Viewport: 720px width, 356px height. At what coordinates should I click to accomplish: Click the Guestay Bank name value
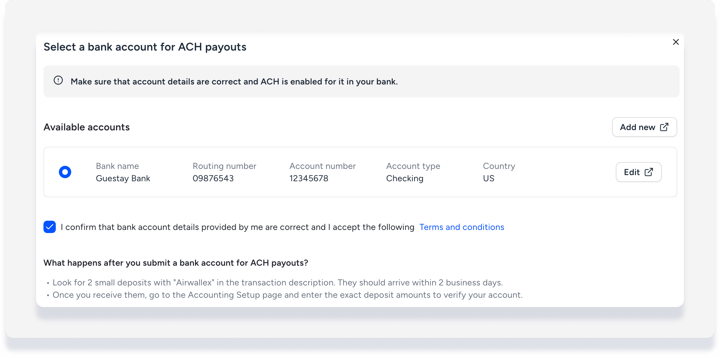point(123,178)
